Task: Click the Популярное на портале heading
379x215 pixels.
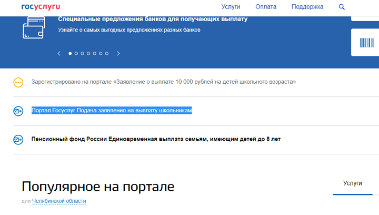Action: pos(98,187)
